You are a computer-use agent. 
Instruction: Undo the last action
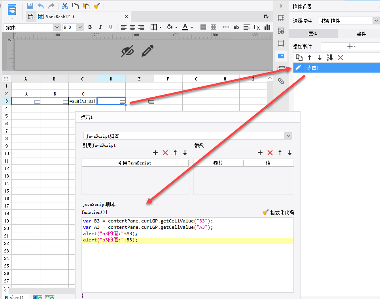pos(41,6)
